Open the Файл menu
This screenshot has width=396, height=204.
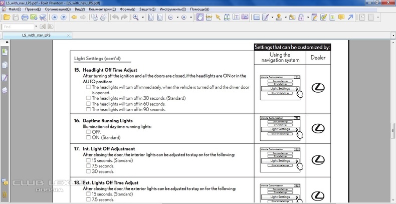click(15, 10)
